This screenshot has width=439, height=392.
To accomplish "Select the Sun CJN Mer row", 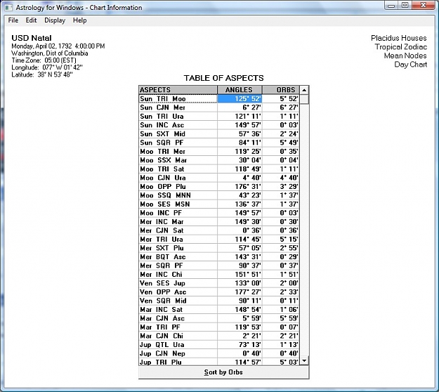I will pos(219,107).
